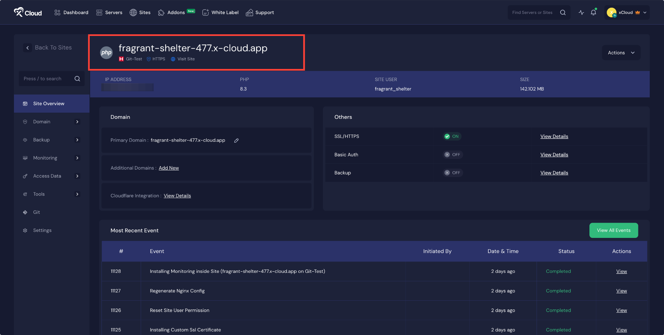
Task: Open the Actions dropdown
Action: (x=621, y=53)
